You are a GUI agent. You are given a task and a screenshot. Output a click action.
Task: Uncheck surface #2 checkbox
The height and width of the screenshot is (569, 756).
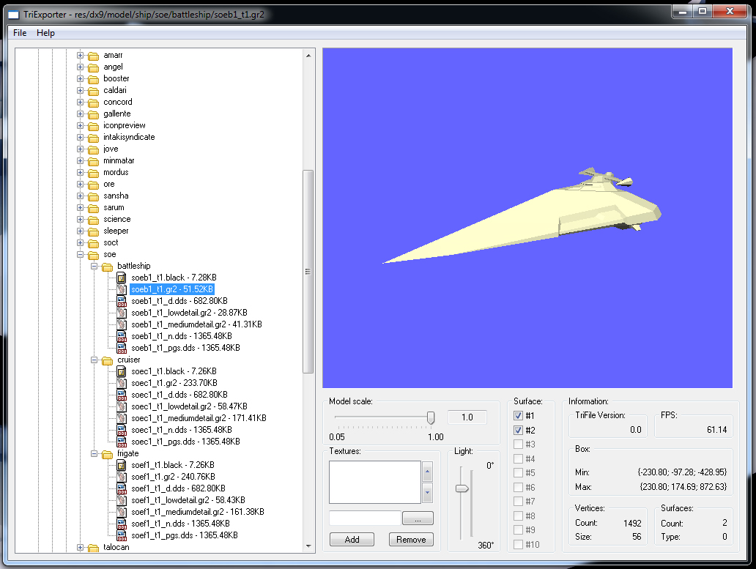519,431
